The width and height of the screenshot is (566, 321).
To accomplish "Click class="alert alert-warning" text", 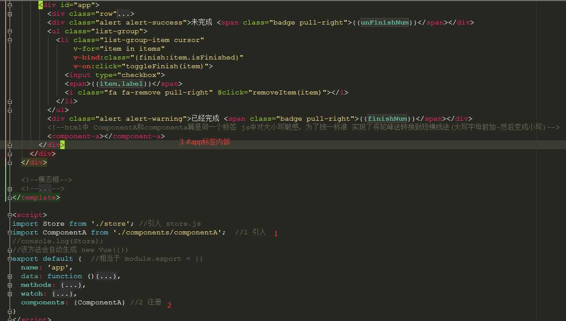I will [x=128, y=119].
